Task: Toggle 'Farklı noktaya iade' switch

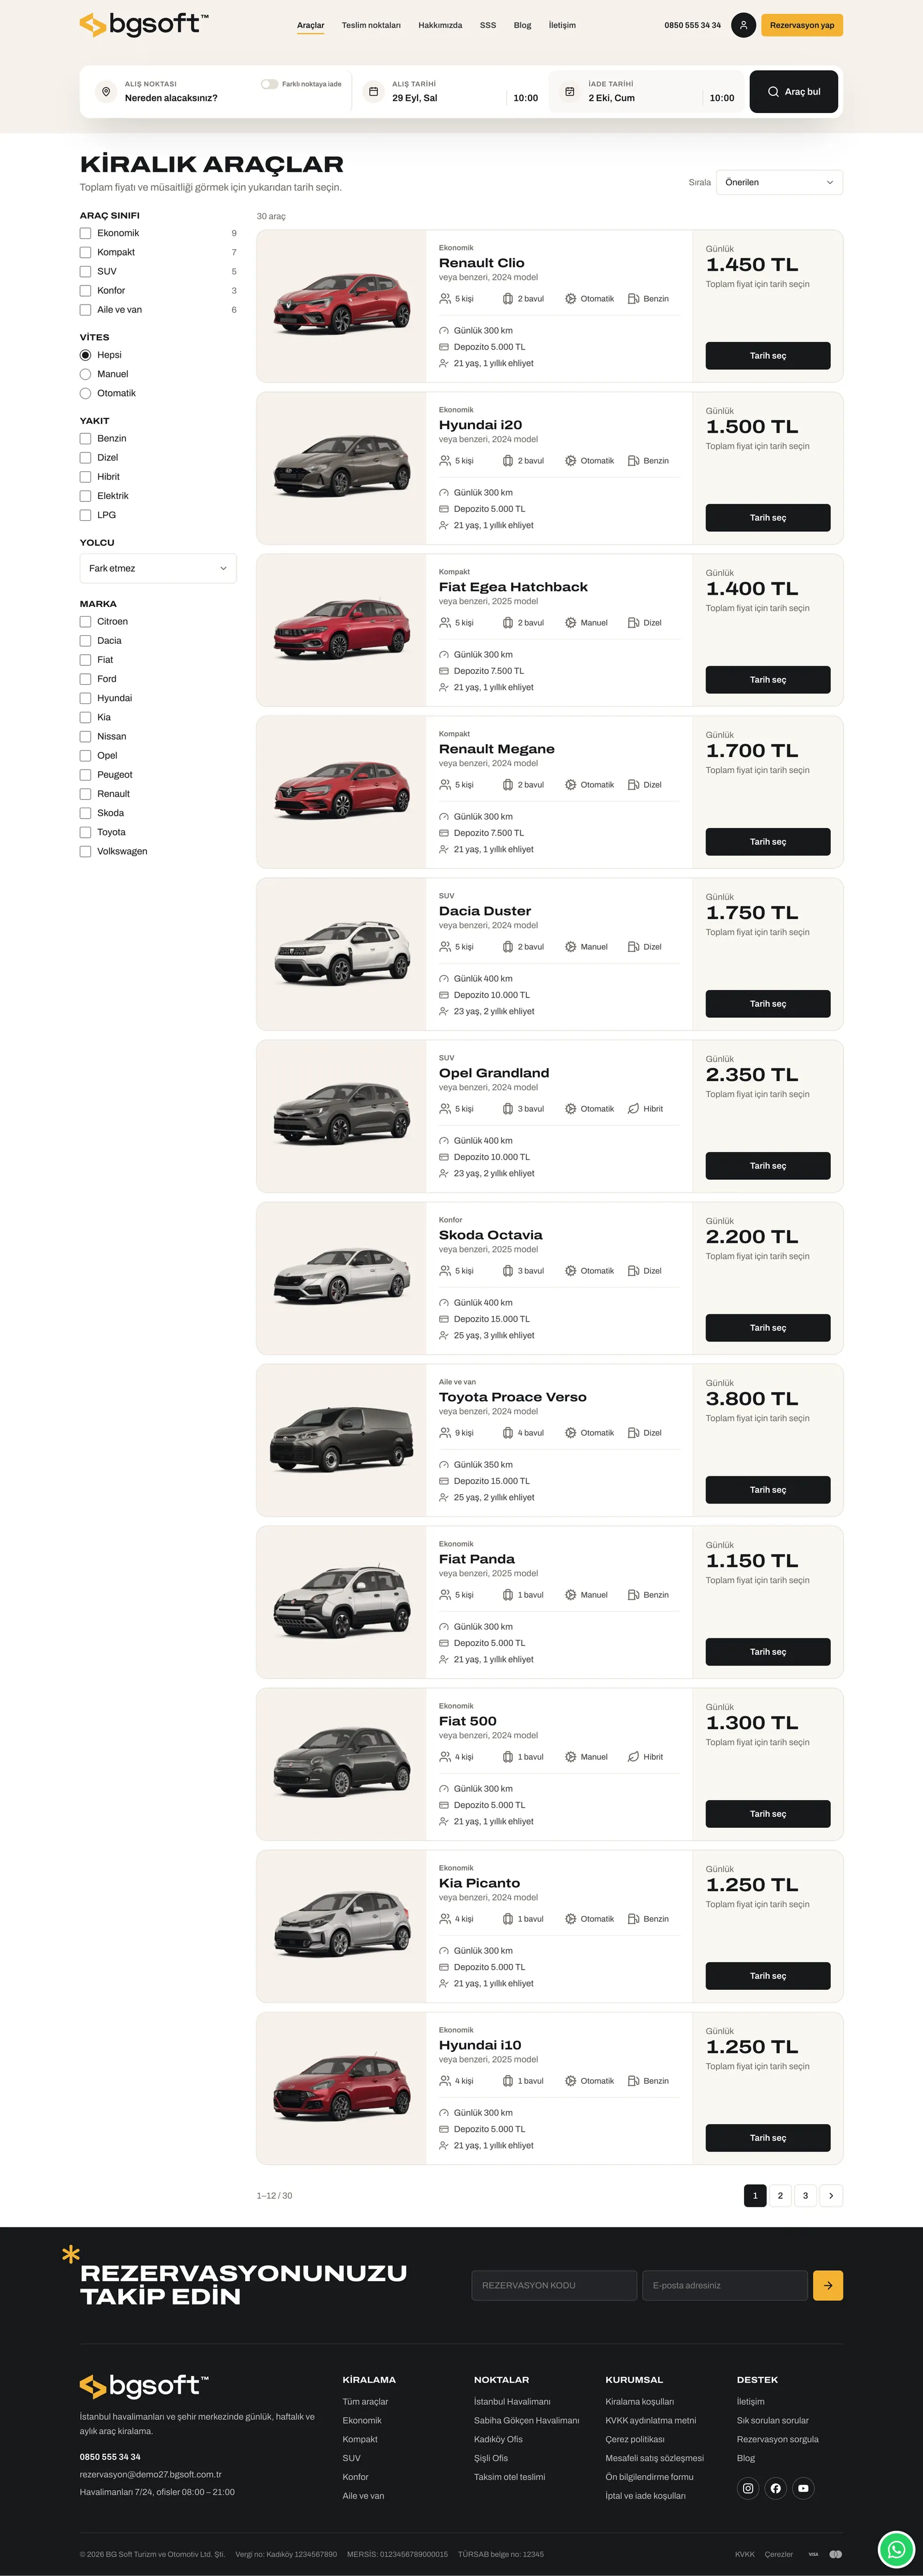Action: point(269,84)
